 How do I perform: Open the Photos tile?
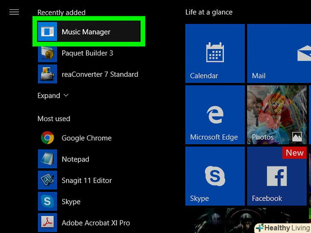coord(277,115)
